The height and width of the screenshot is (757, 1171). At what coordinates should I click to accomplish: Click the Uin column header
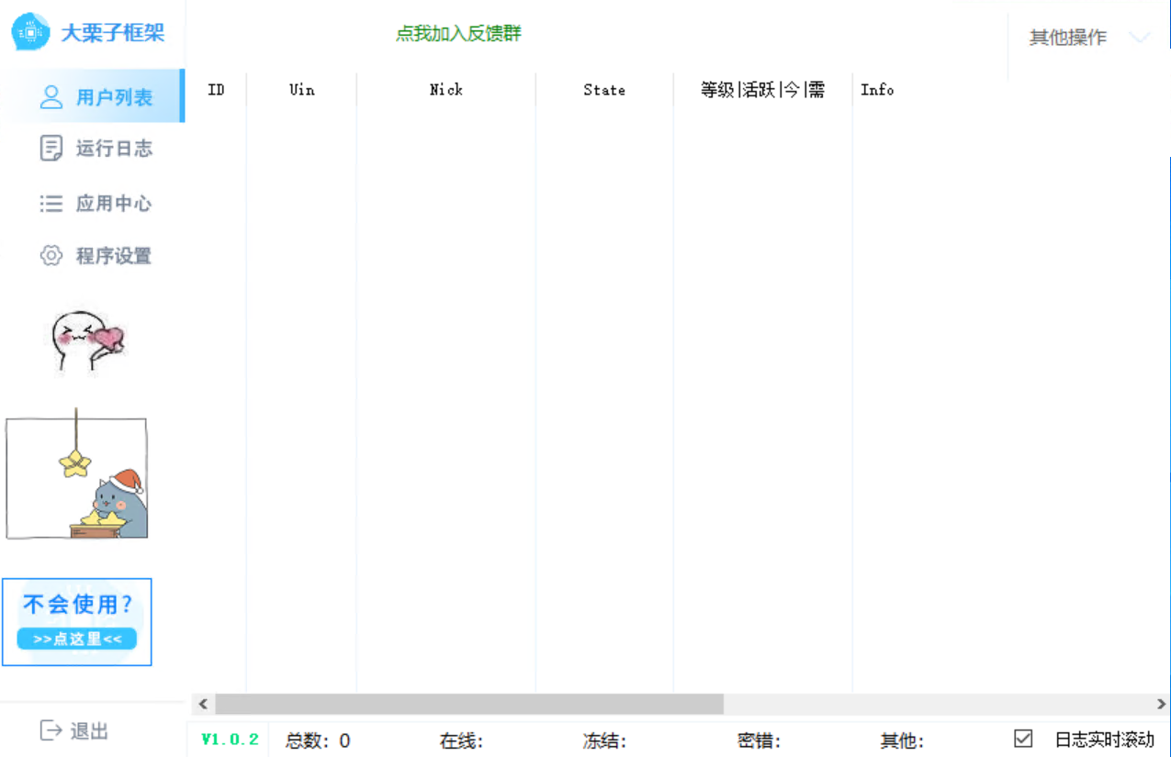301,90
